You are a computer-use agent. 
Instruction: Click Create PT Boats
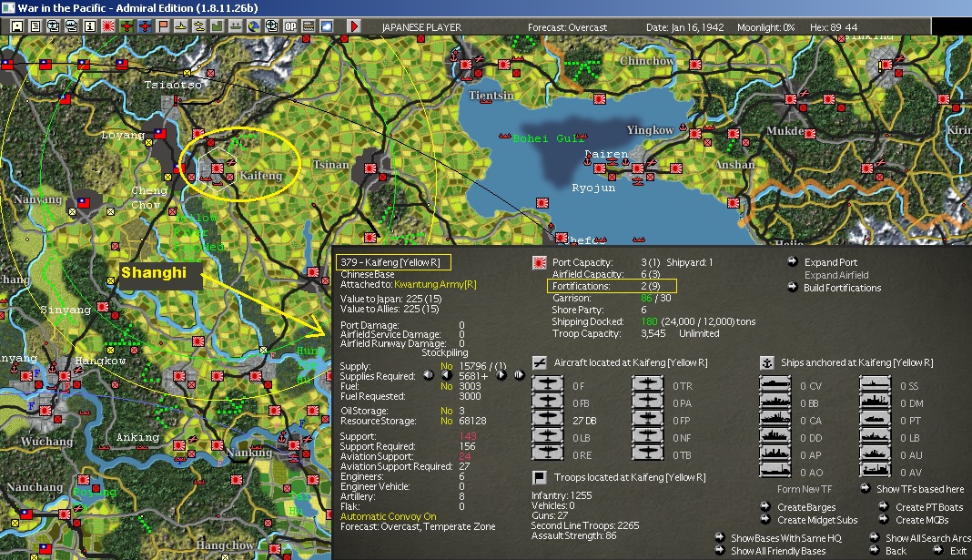tap(929, 507)
